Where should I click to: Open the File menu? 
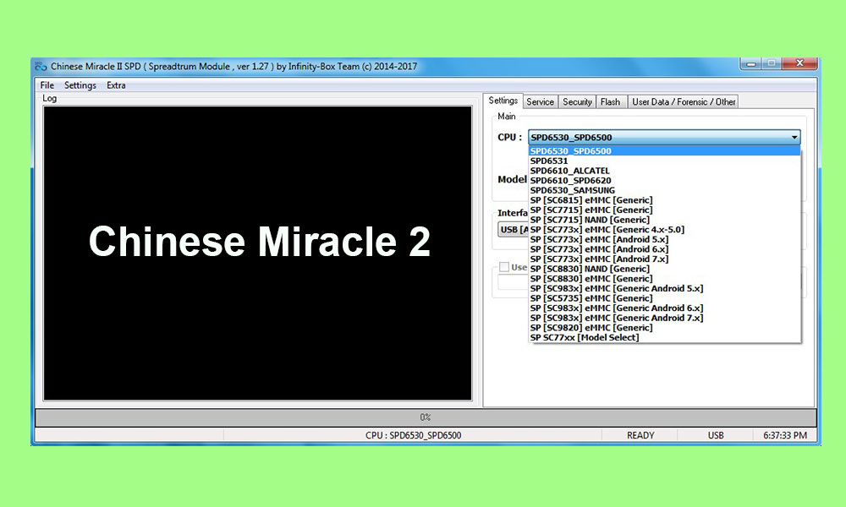pos(47,85)
